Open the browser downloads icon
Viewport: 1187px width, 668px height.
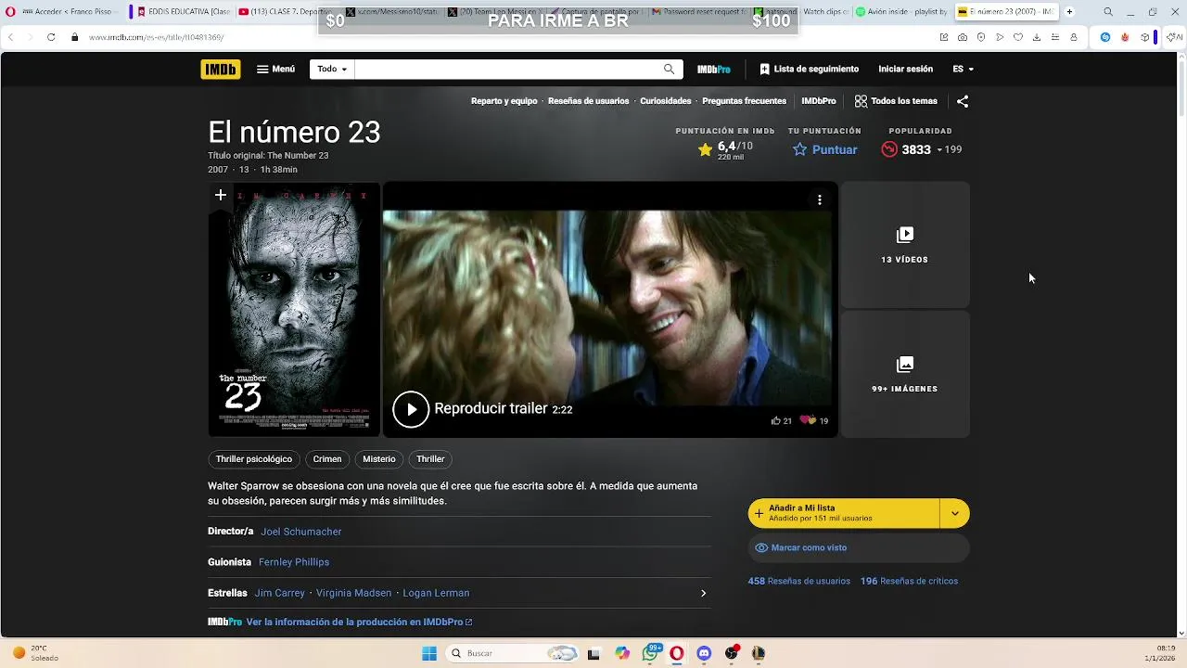click(1037, 37)
